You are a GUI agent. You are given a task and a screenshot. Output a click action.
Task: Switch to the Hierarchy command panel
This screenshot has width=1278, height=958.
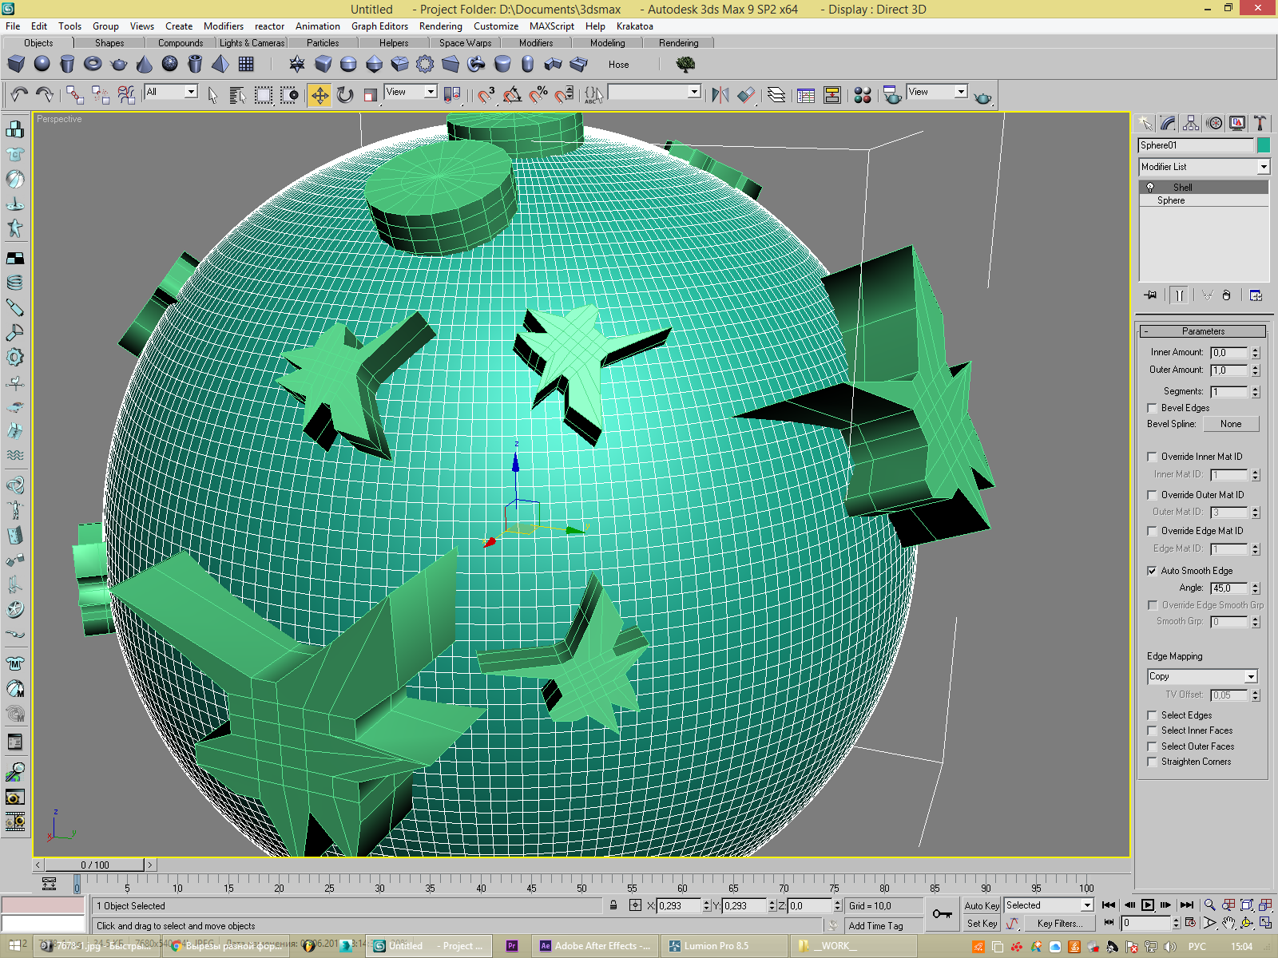[x=1191, y=123]
